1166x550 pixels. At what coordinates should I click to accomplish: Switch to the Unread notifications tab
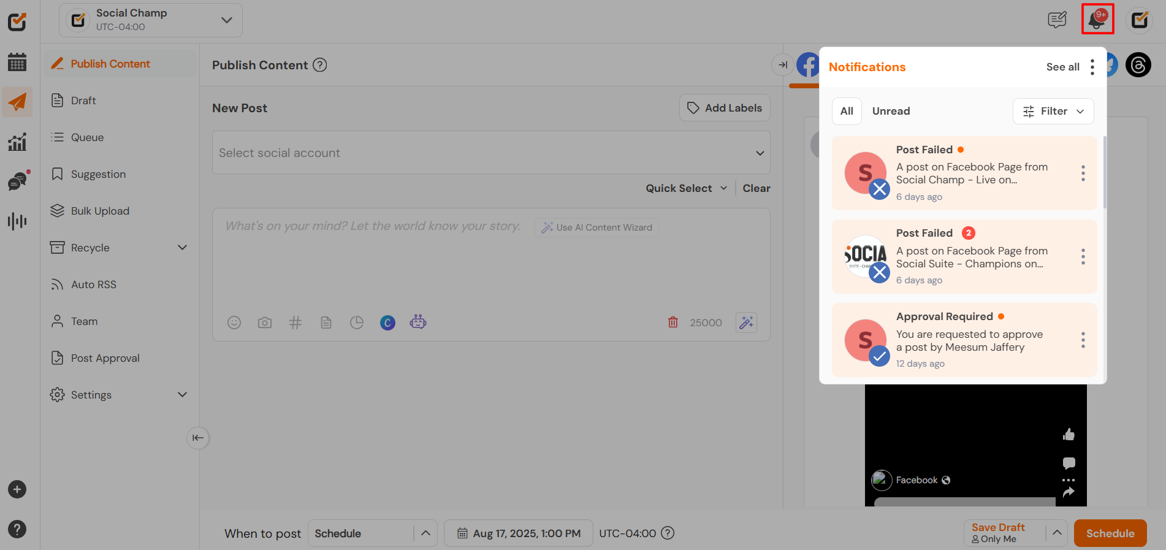(x=891, y=112)
